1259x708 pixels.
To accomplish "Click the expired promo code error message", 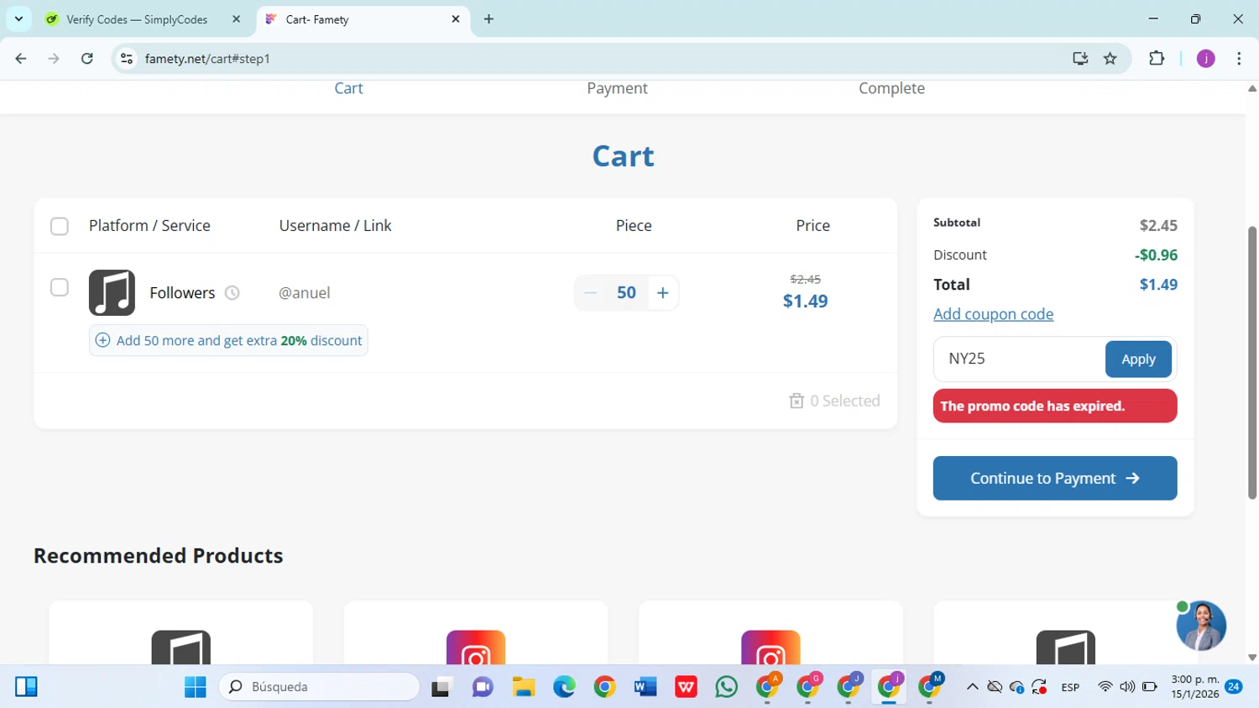I will (1055, 406).
